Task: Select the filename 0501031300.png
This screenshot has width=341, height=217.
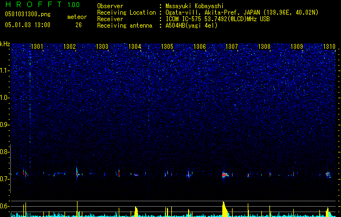Action: click(x=28, y=15)
